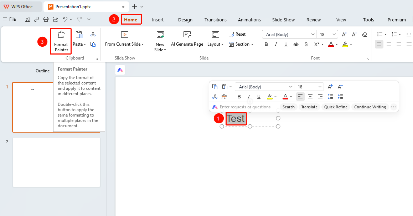Image resolution: width=413 pixels, height=216 pixels.
Task: Increase font size in the ribbon Font group
Action: pos(345,35)
